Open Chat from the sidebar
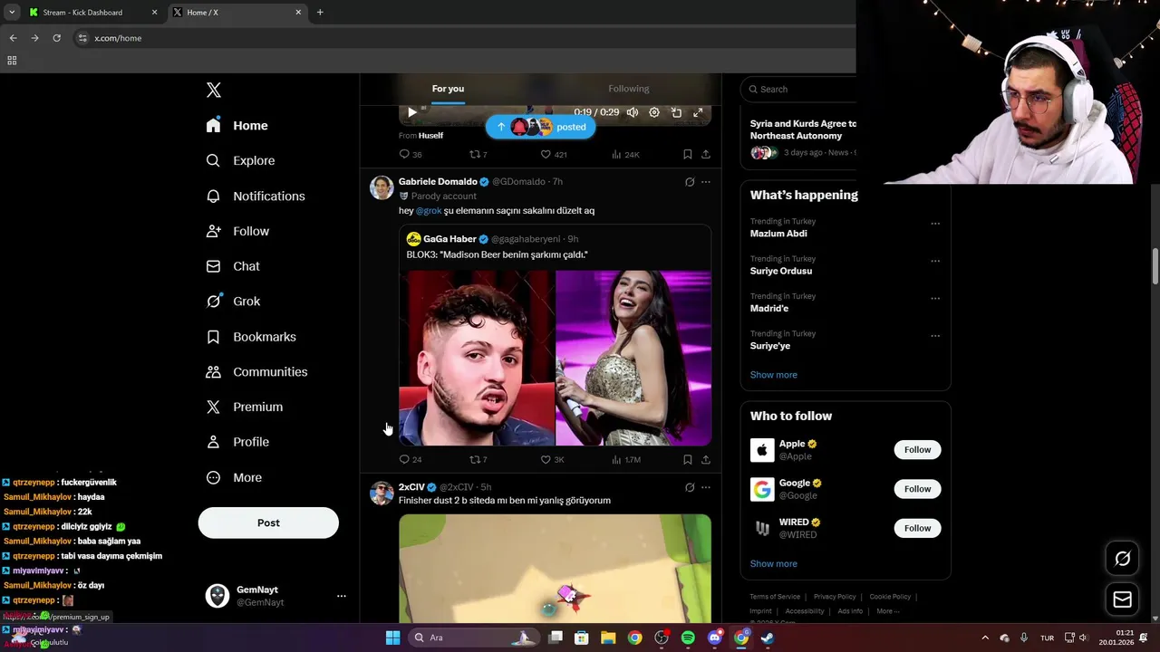The height and width of the screenshot is (652, 1160). [233, 266]
